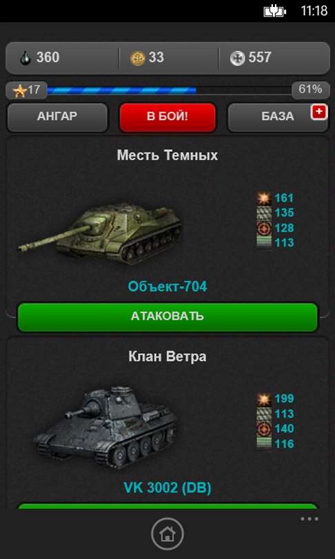The image size is (335, 559).
Task: Tap the fuel drop icon beside 360
Action: (25, 58)
